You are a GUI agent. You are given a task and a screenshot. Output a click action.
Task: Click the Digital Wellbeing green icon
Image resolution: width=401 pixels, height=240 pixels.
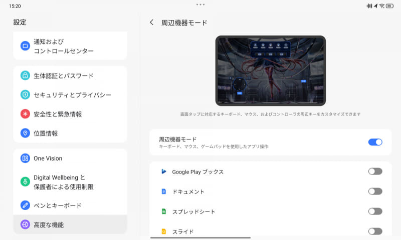(x=25, y=182)
